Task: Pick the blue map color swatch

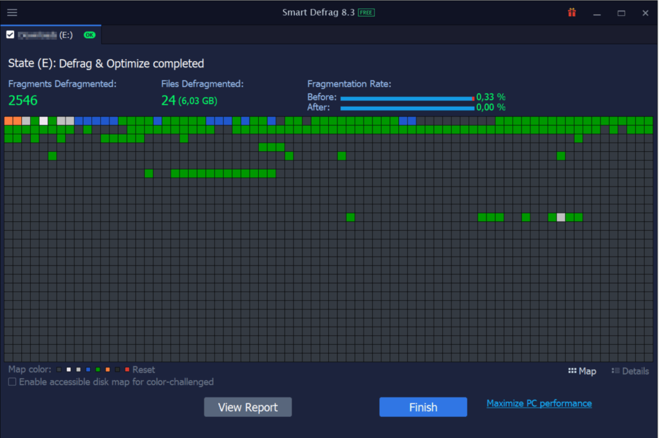Action: coord(88,370)
